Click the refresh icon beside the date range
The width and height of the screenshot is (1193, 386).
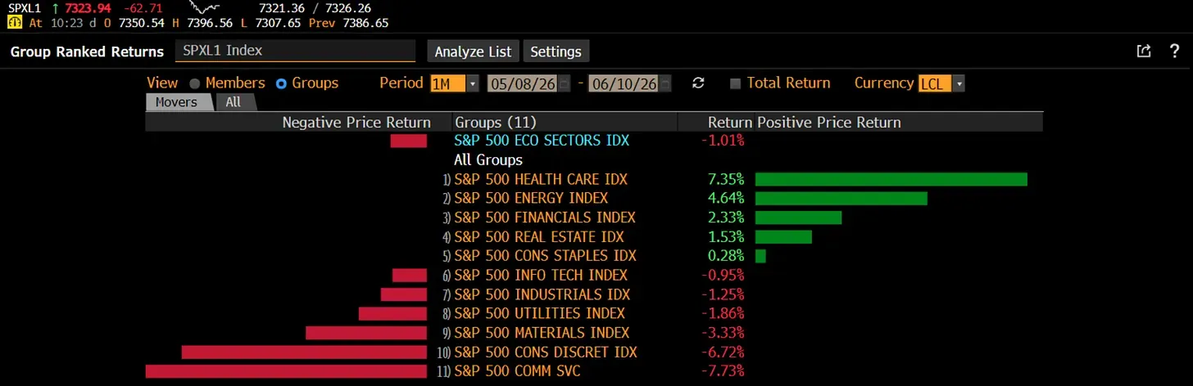coord(698,83)
